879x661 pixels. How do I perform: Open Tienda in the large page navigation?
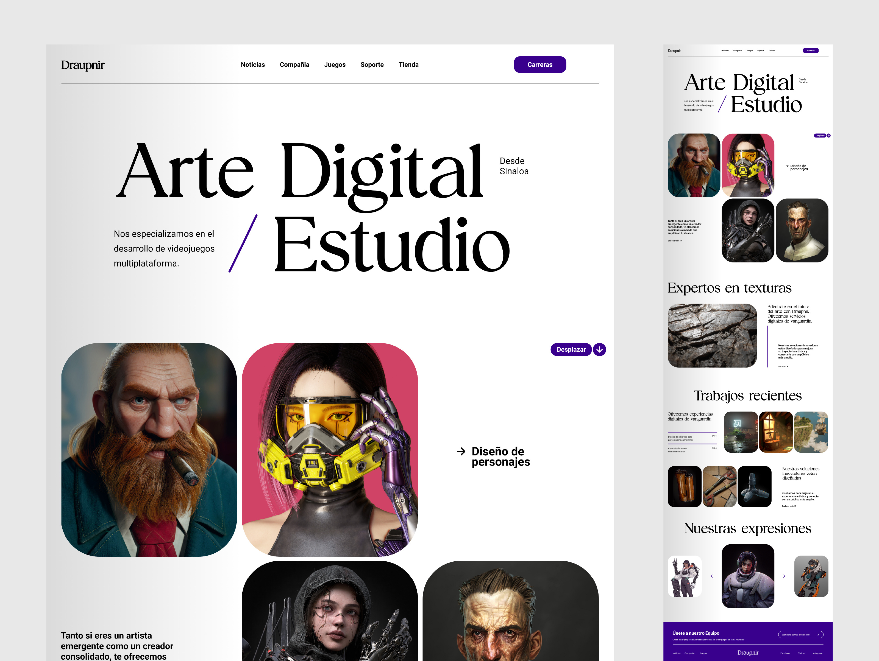tap(408, 65)
